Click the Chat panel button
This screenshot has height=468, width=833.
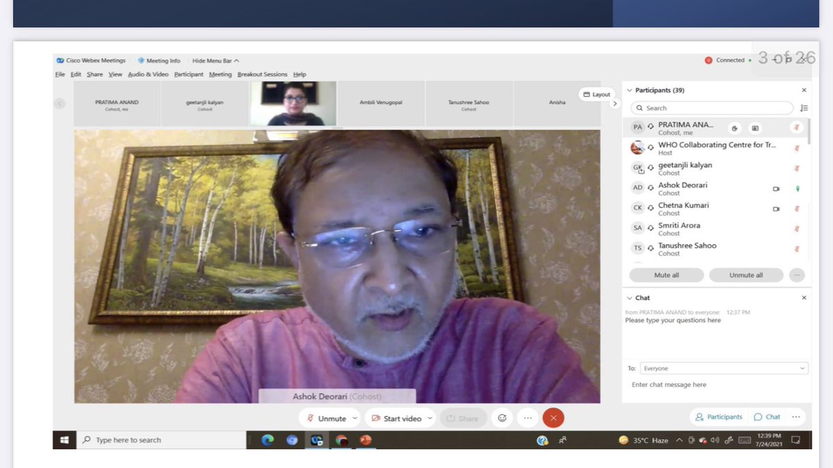pos(767,417)
